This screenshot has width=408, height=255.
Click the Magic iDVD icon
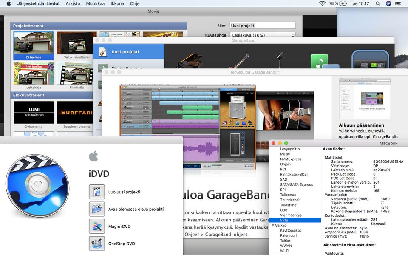pyautogui.click(x=97, y=226)
